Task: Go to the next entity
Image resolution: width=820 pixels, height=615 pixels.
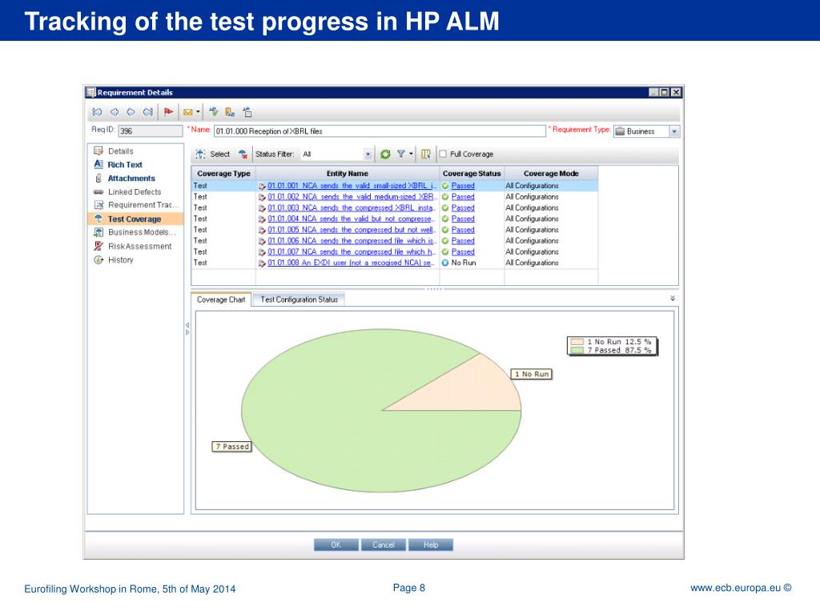Action: (x=131, y=112)
